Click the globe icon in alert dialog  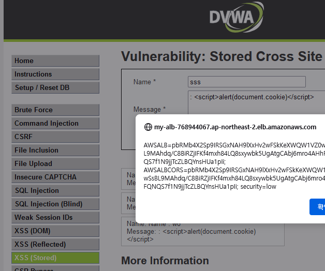pyautogui.click(x=148, y=127)
